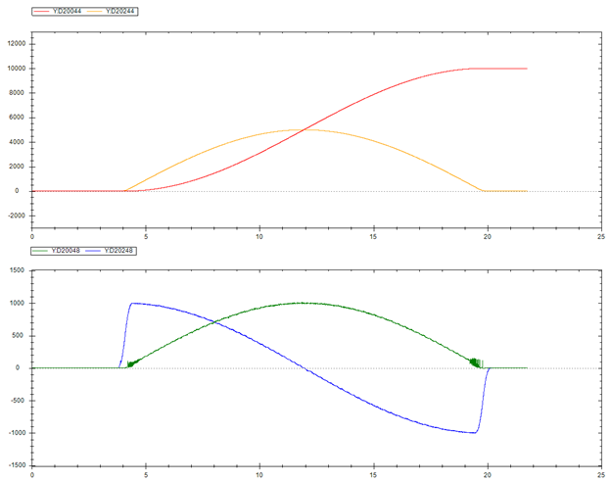This screenshot has height=481, width=611.
Task: Select the Y.D20248 legend entry
Action: pos(120,250)
